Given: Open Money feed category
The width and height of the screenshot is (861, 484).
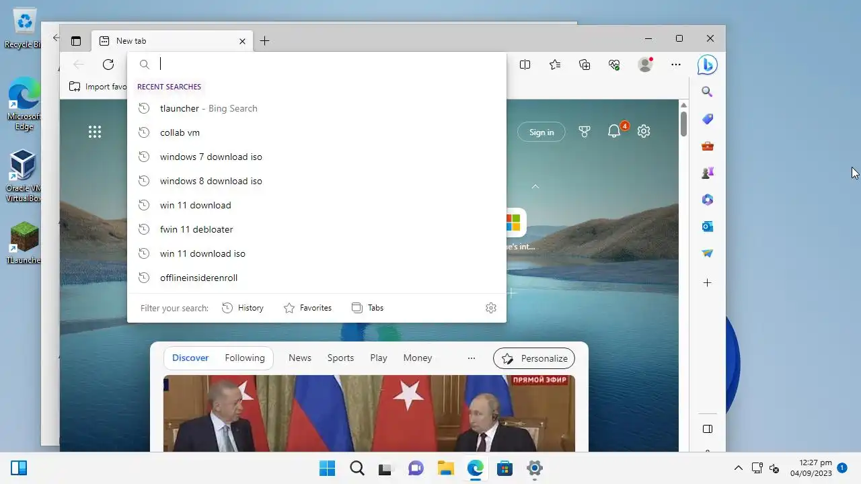Looking at the screenshot, I should click(x=418, y=358).
